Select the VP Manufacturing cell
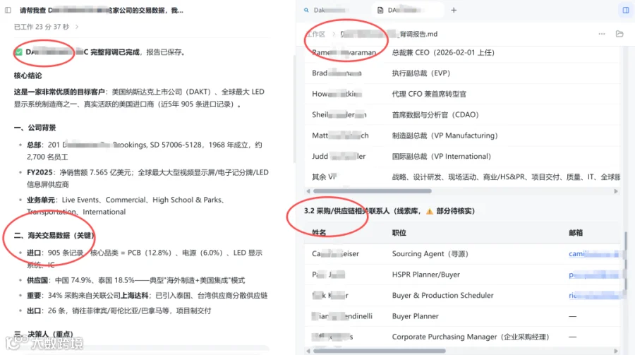This screenshot has height=355, width=635. pyautogui.click(x=445, y=136)
